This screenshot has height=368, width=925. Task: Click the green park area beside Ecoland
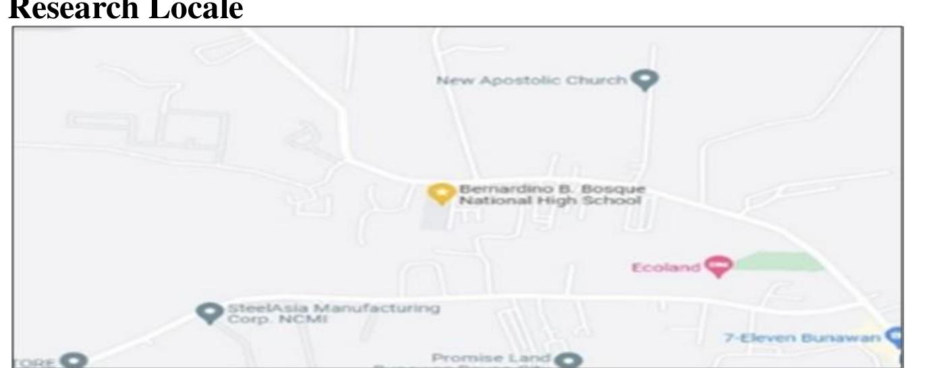778,262
